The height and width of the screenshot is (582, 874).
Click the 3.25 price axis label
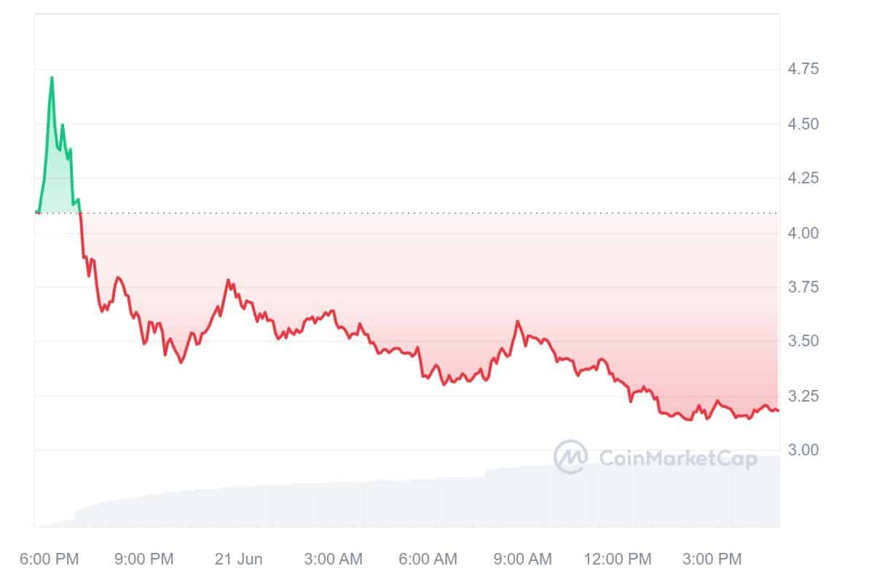pyautogui.click(x=802, y=396)
